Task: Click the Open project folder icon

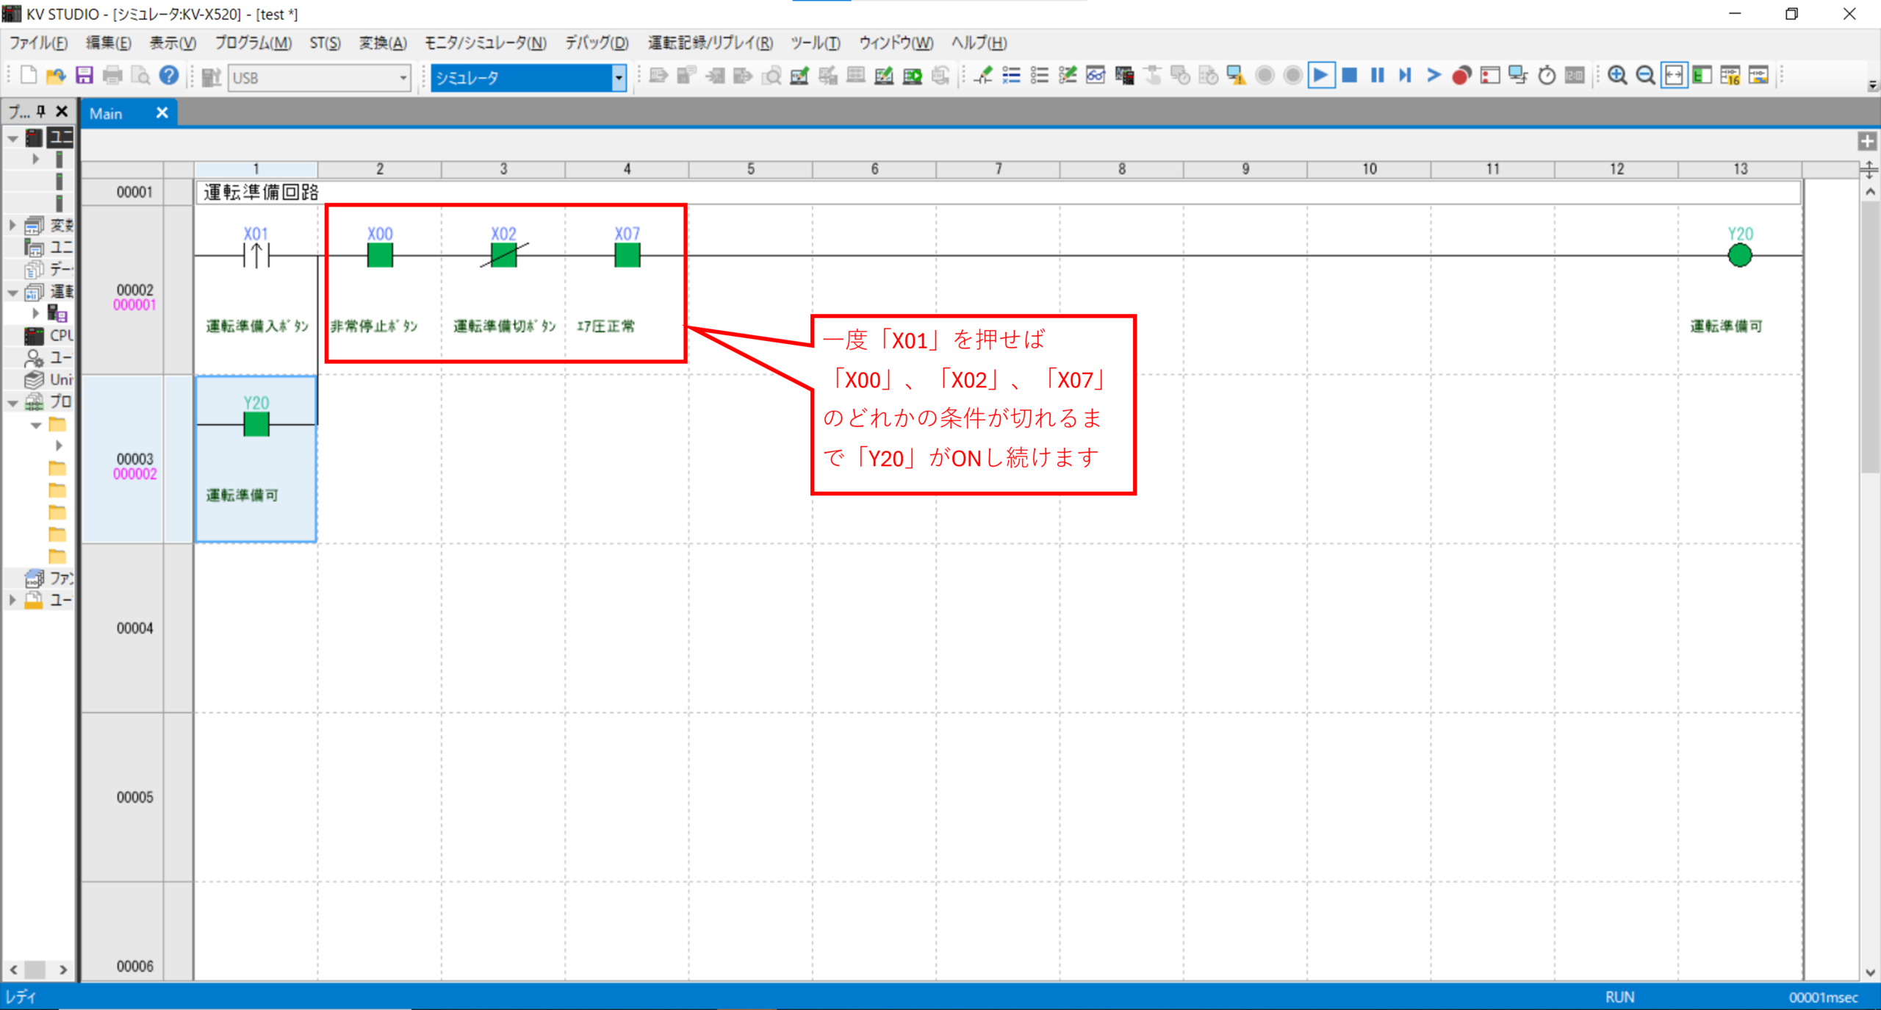Action: tap(56, 76)
